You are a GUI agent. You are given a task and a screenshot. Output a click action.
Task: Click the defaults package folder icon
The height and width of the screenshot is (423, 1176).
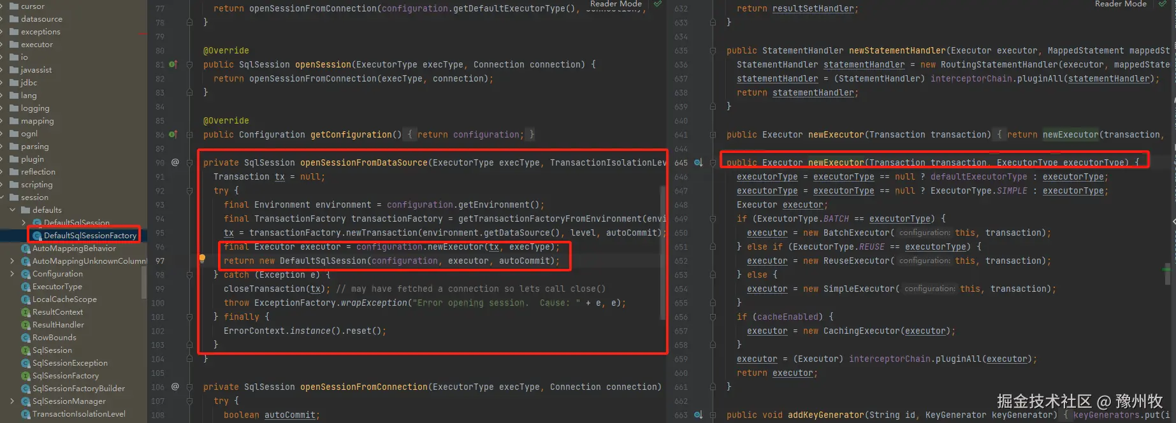(x=25, y=210)
